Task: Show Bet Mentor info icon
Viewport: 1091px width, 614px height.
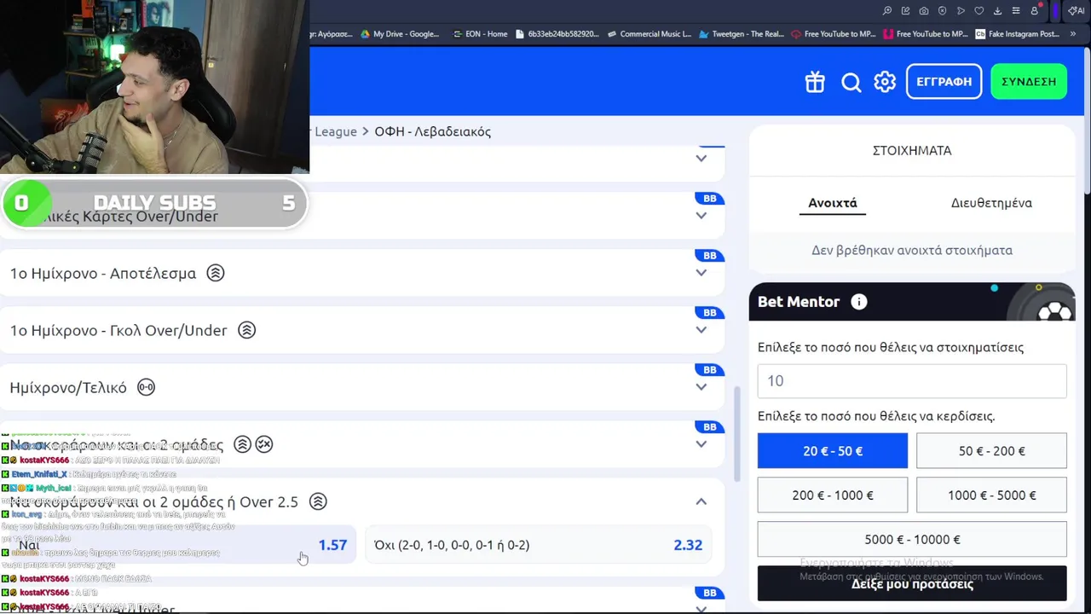Action: [858, 302]
